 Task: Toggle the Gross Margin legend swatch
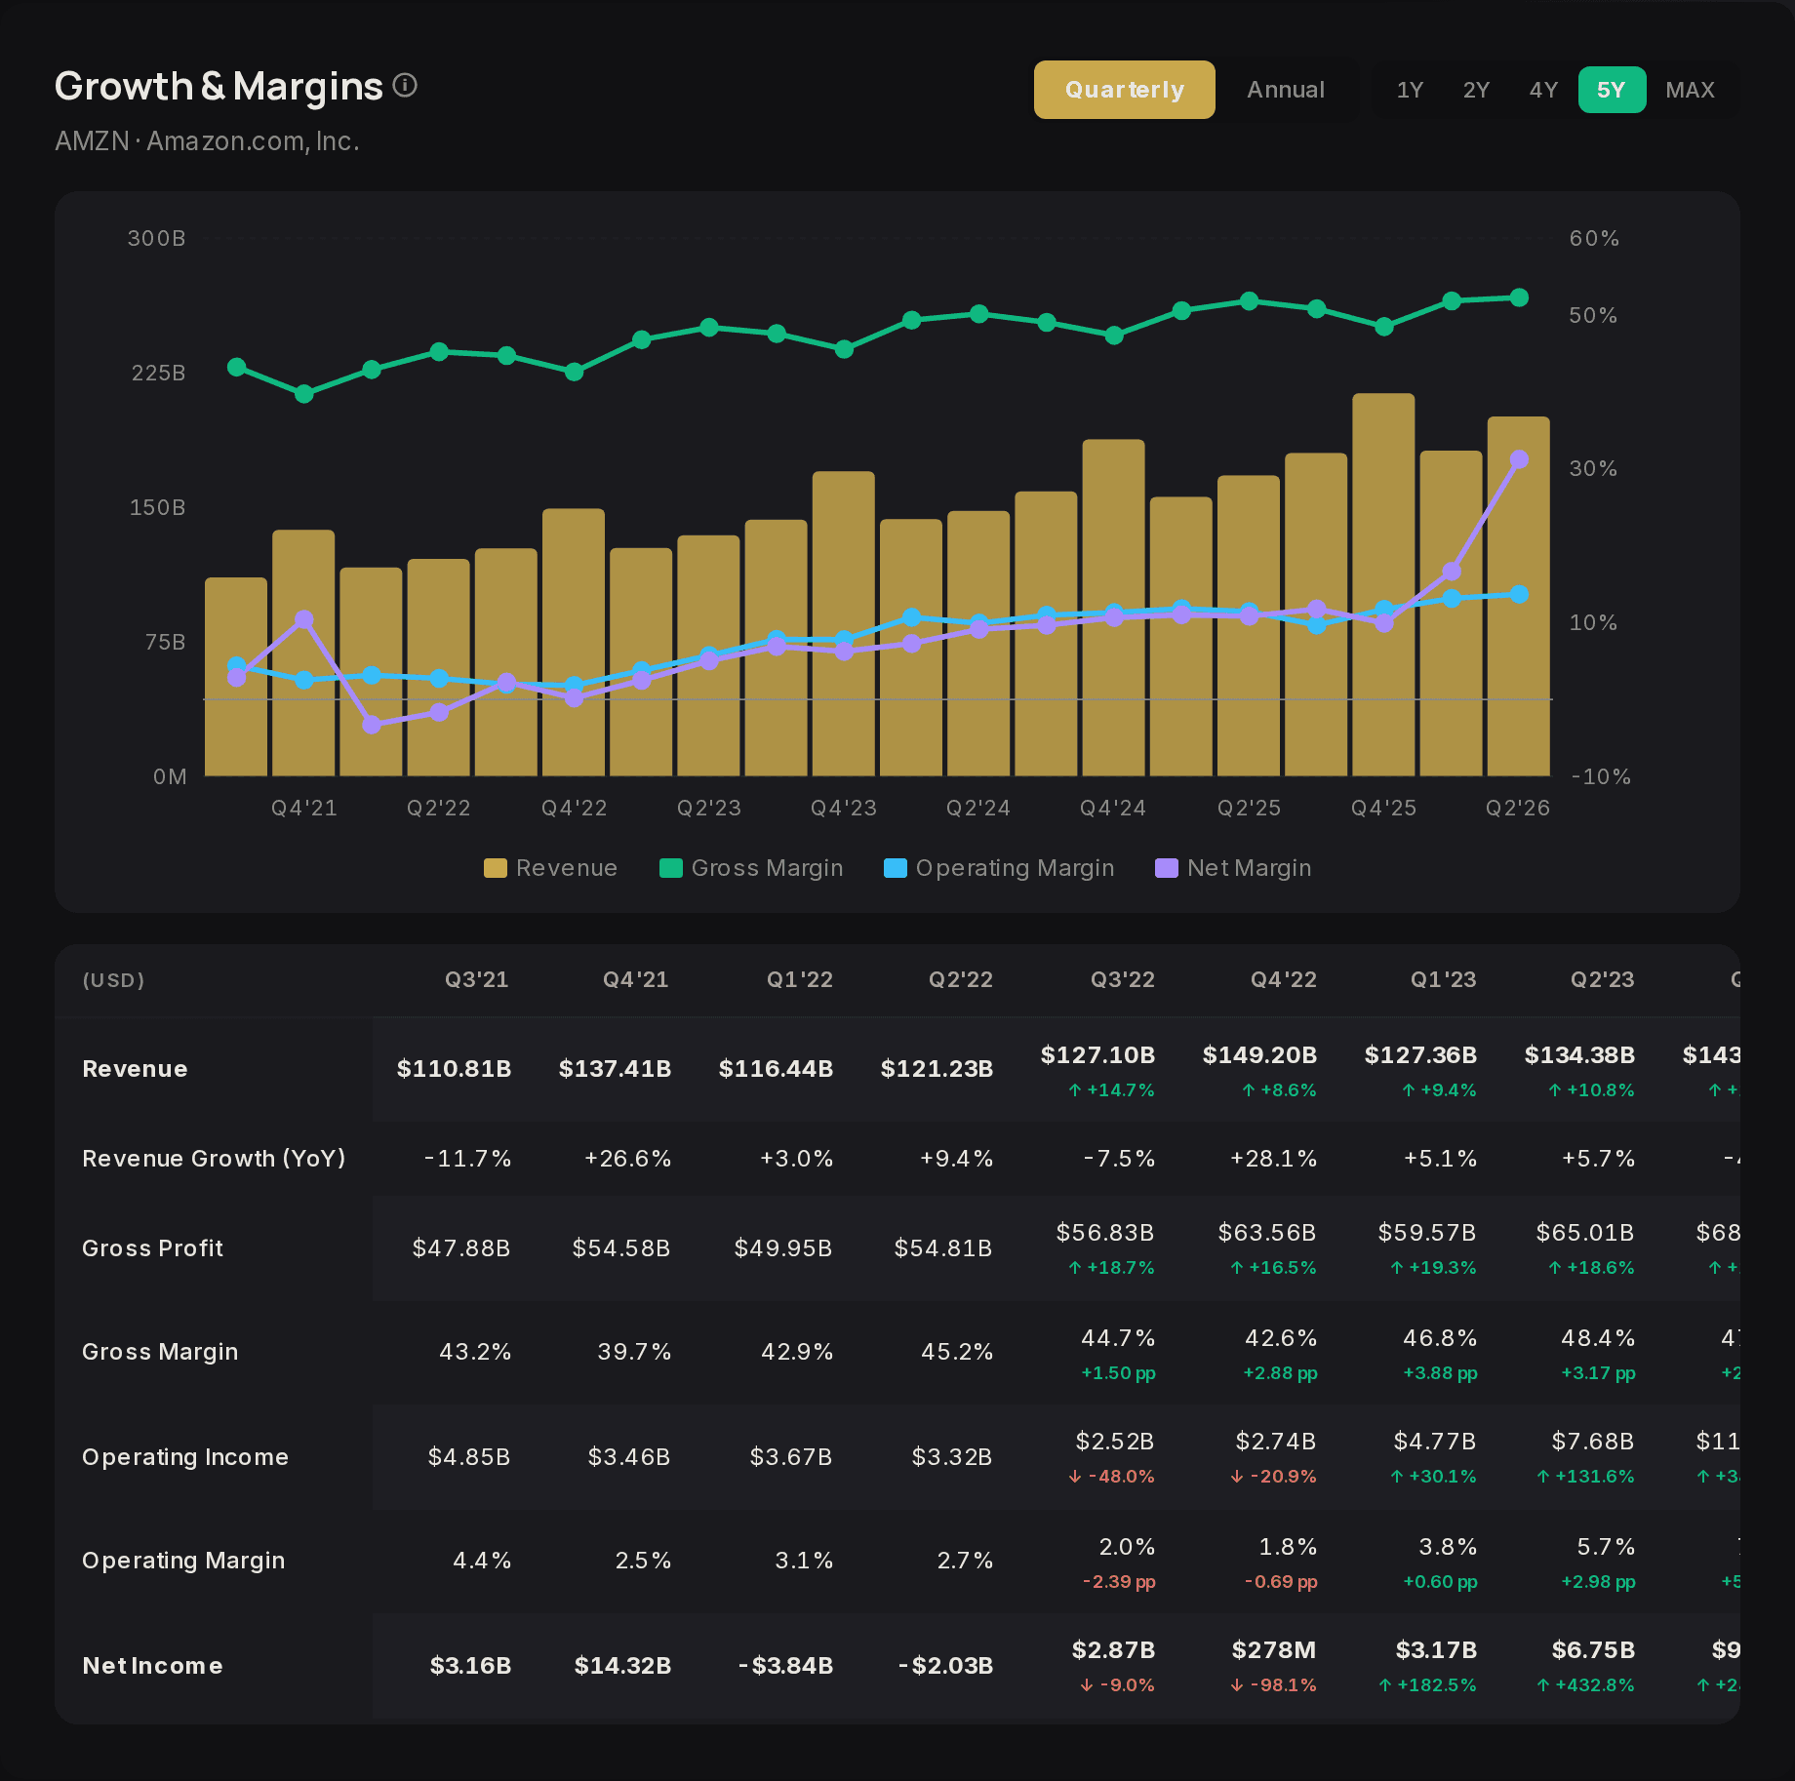(x=671, y=868)
